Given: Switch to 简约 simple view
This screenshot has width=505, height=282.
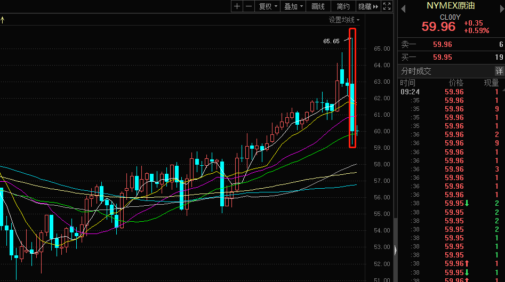Looking at the screenshot, I should pyautogui.click(x=343, y=6).
